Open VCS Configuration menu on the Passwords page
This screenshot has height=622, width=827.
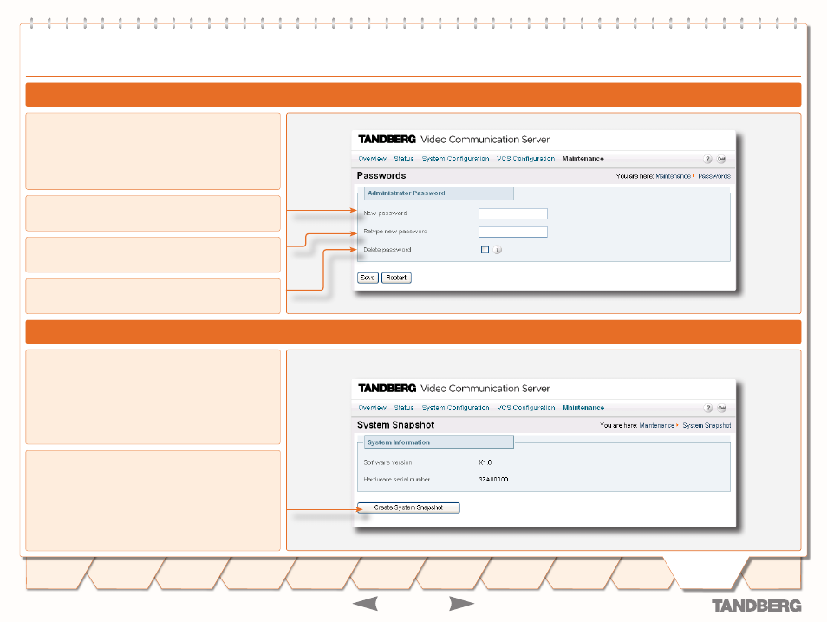click(526, 159)
